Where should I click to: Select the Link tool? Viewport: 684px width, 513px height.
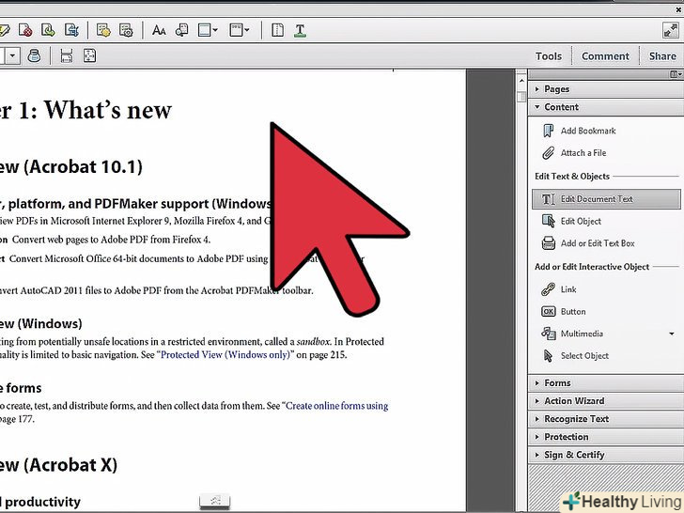559,289
